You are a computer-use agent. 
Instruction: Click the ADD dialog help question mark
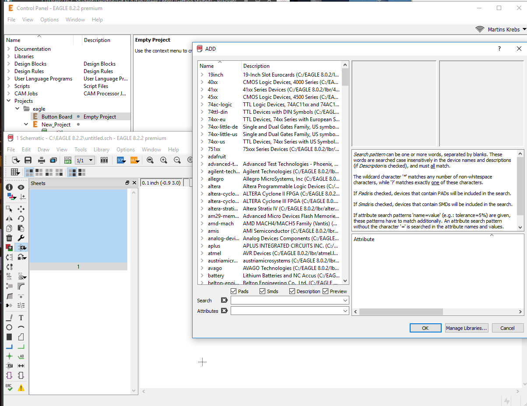(499, 49)
